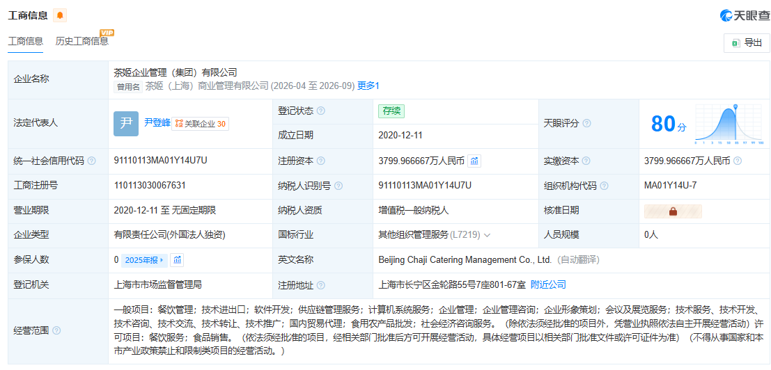
Task: Open the 天眼查 logo
Action: [745, 16]
